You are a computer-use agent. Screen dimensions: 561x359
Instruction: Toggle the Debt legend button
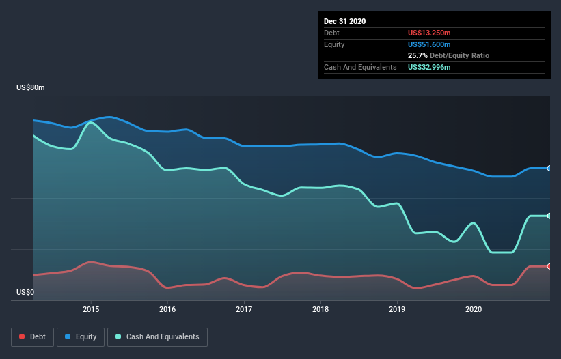[33, 337]
